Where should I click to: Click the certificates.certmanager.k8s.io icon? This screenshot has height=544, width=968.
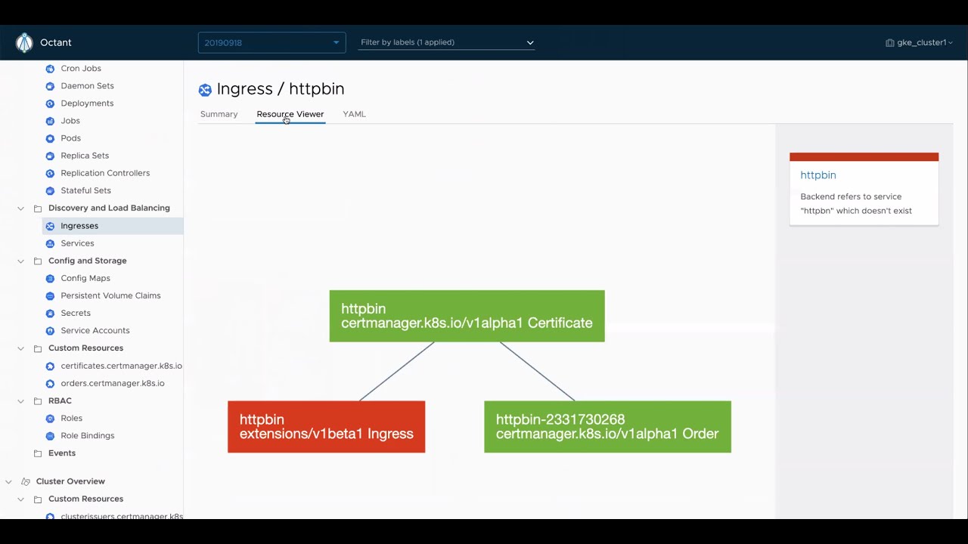[50, 366]
